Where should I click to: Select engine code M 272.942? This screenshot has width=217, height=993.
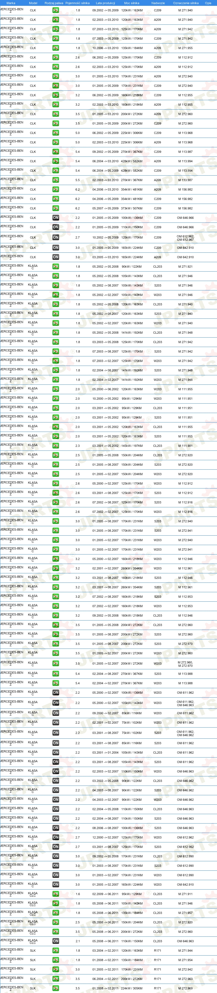185,969
